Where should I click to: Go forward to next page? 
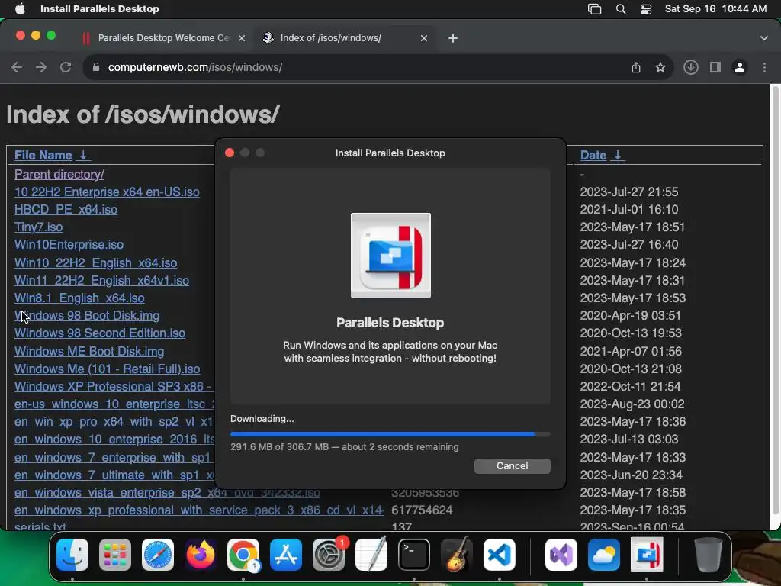(x=41, y=67)
